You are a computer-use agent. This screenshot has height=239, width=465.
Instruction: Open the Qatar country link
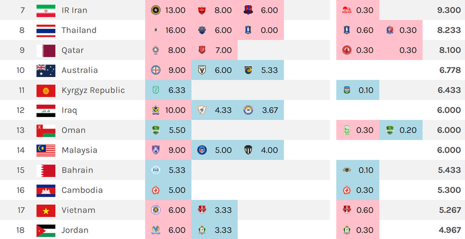tap(72, 51)
